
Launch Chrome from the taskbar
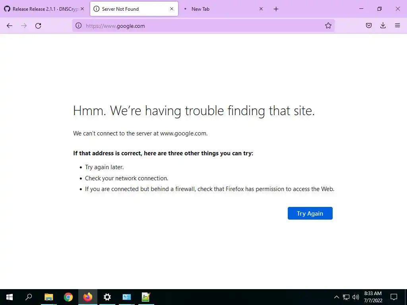[68, 297]
